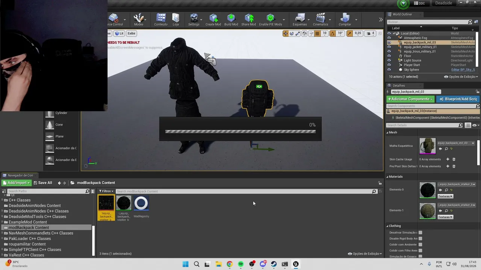The height and width of the screenshot is (270, 481).
Task: Click the Compilar build toolbar button
Action: coord(345,19)
